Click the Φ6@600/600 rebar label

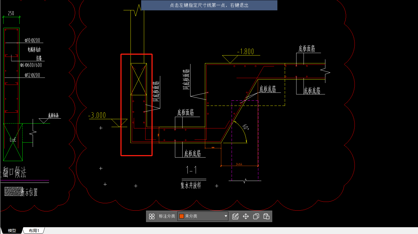tap(31, 65)
